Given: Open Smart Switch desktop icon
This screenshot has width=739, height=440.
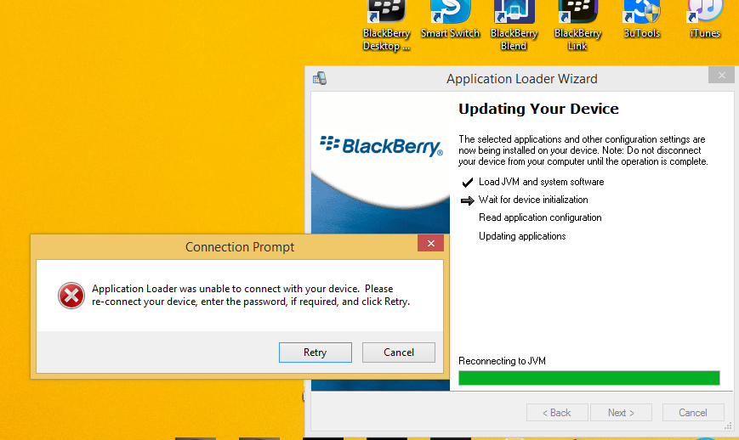Looking at the screenshot, I should [450, 12].
